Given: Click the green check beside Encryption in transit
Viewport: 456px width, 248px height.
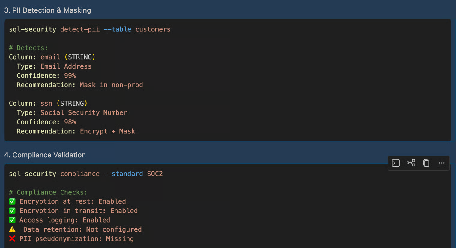Looking at the screenshot, I should tap(12, 211).
